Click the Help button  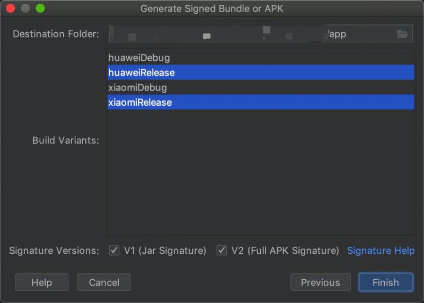pos(42,282)
